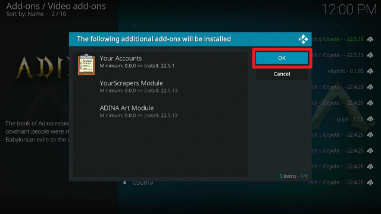Click Cancel in the add-ons dialog
The height and width of the screenshot is (214, 381).
[x=282, y=74]
